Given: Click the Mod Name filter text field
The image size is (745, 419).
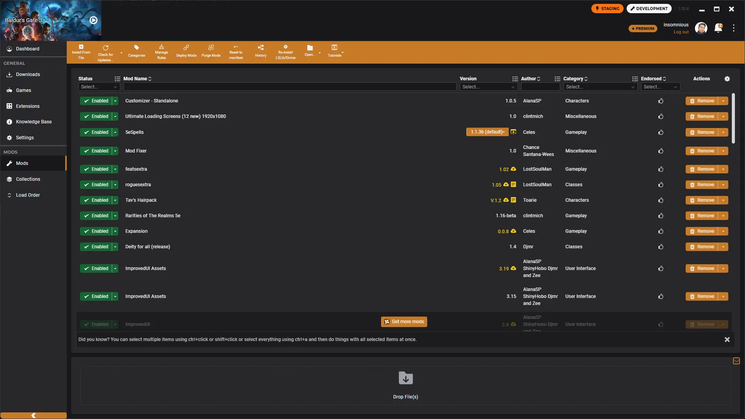Looking at the screenshot, I should click(289, 87).
